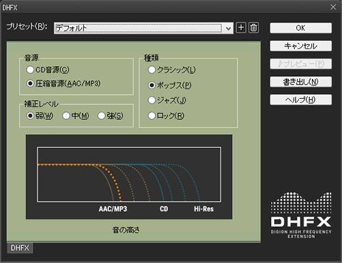Set correction level to 弱(W)
Viewport: 342px width, 263px height.
tap(40, 116)
